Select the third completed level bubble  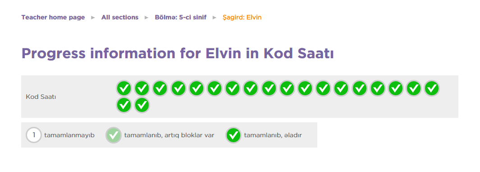pyautogui.click(x=160, y=88)
